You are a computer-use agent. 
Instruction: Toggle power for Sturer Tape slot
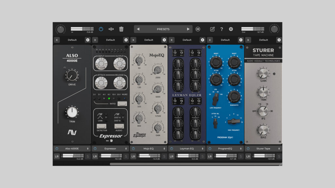[x=248, y=149]
